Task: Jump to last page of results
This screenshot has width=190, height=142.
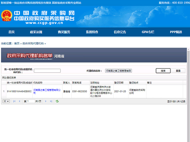Action: pos(51,101)
